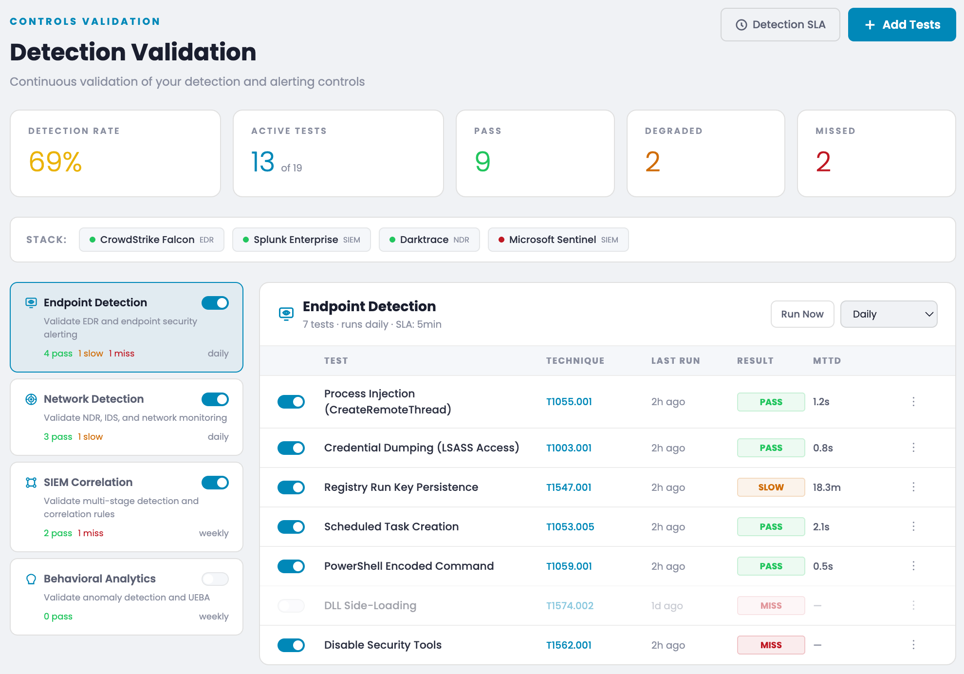Click the Degraded count card

(706, 153)
